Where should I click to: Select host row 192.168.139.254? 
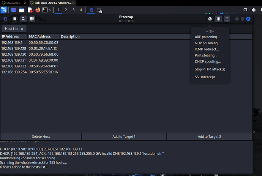click(x=126, y=72)
